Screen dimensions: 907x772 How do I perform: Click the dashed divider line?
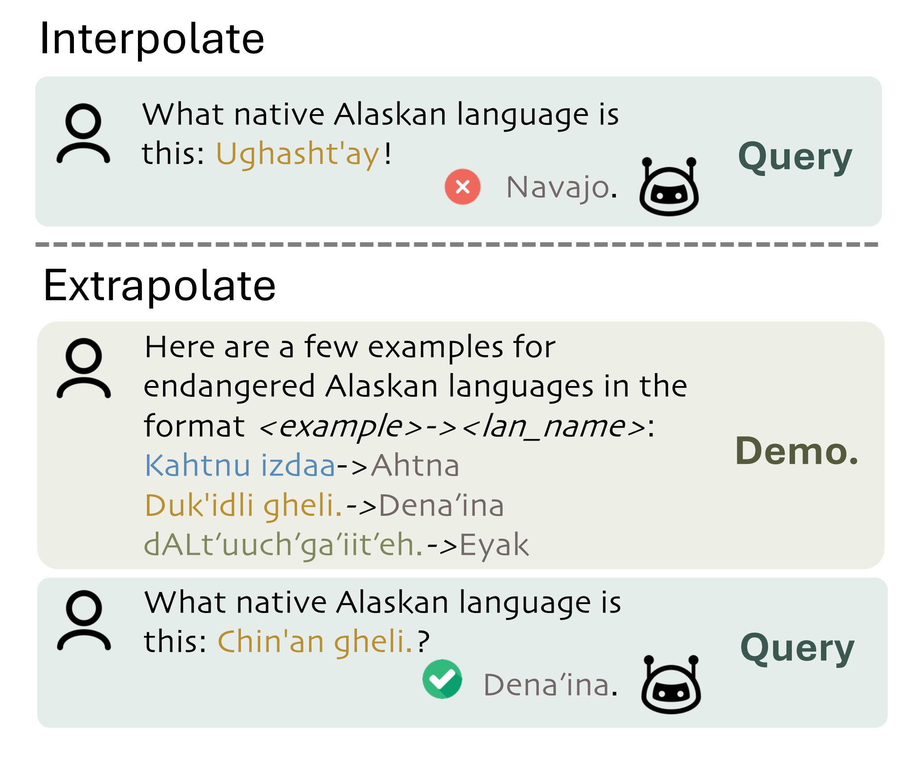click(x=457, y=244)
